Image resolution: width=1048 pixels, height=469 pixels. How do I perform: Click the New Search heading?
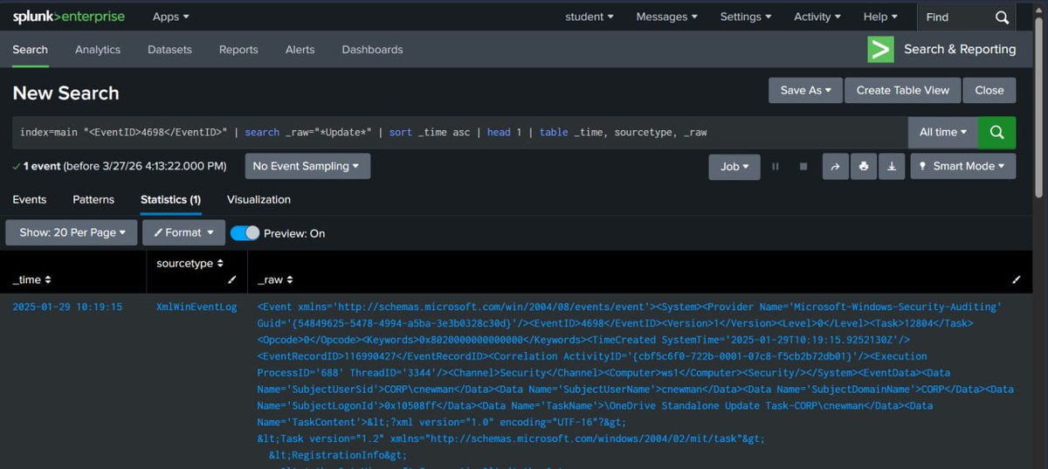click(x=65, y=93)
